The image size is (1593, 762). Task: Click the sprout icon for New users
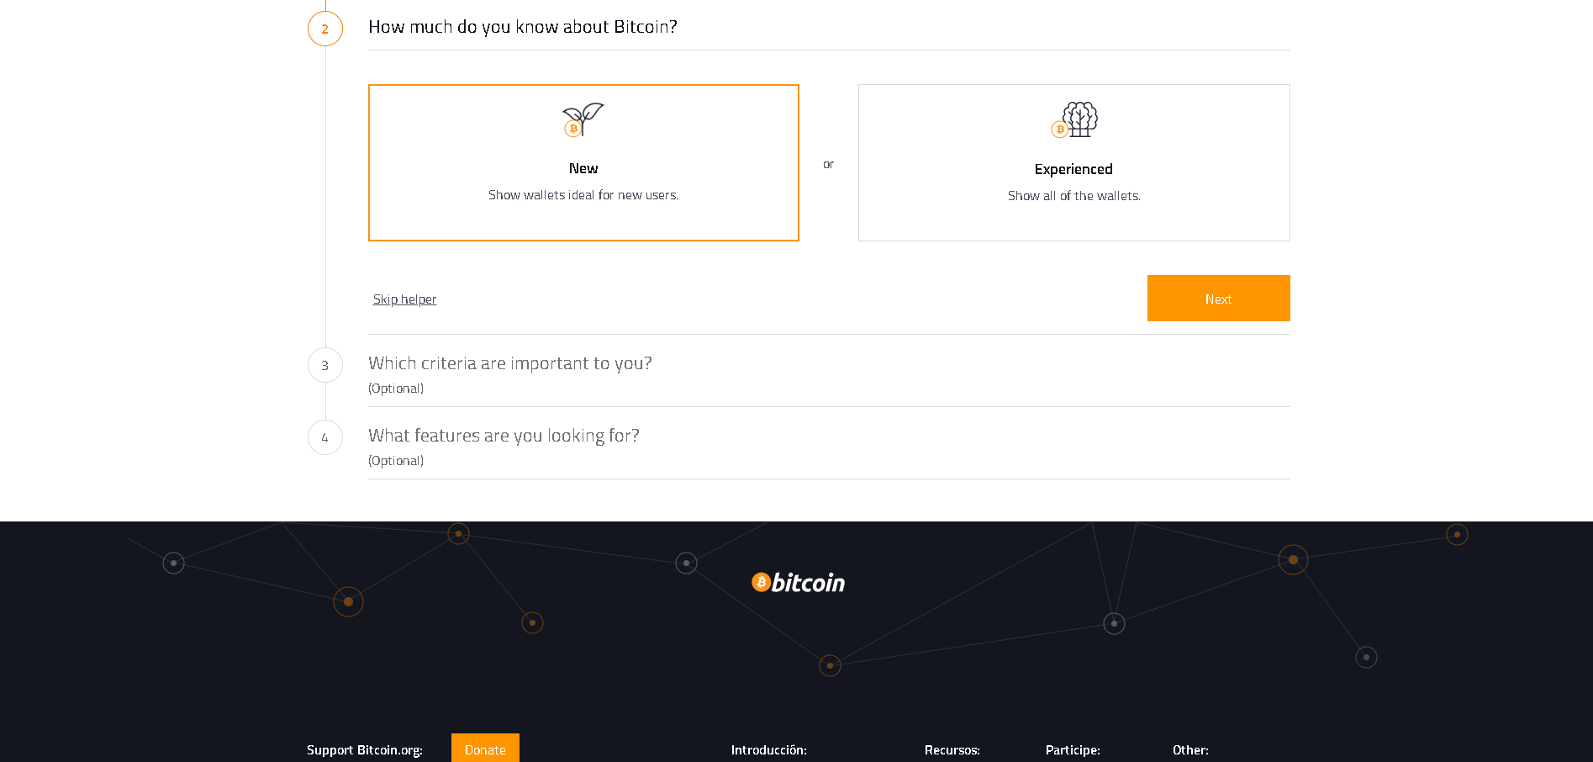(583, 120)
